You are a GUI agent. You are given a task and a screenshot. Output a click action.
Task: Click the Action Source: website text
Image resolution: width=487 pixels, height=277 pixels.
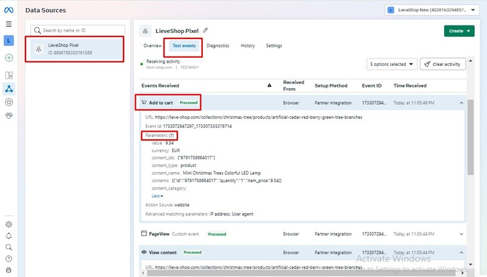pos(167,205)
